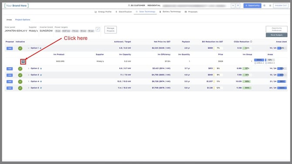292x164 pixels.
Task: Click the SUNGROW inverter brand value
Action: 46,31
